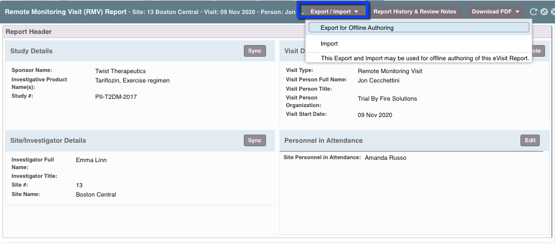The width and height of the screenshot is (555, 244).
Task: Click the Personnel in Attendance heading
Action: [x=323, y=140]
